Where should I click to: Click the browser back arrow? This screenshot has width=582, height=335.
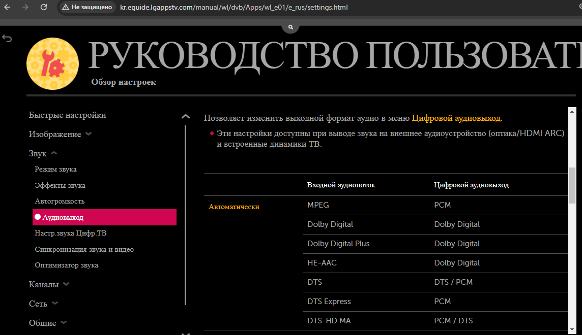[8, 8]
